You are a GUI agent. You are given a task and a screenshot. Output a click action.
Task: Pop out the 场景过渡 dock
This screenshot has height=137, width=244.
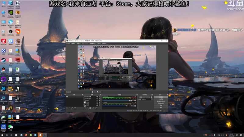click(x=152, y=95)
